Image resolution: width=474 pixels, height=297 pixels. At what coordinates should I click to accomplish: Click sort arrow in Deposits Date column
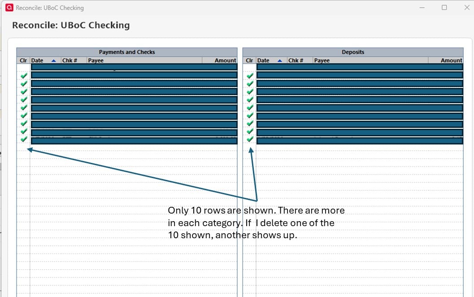point(280,61)
